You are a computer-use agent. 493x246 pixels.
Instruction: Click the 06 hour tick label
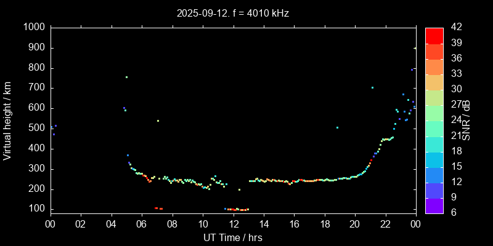click(141, 224)
